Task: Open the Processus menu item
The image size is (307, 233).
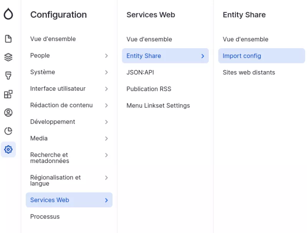Action: point(45,217)
